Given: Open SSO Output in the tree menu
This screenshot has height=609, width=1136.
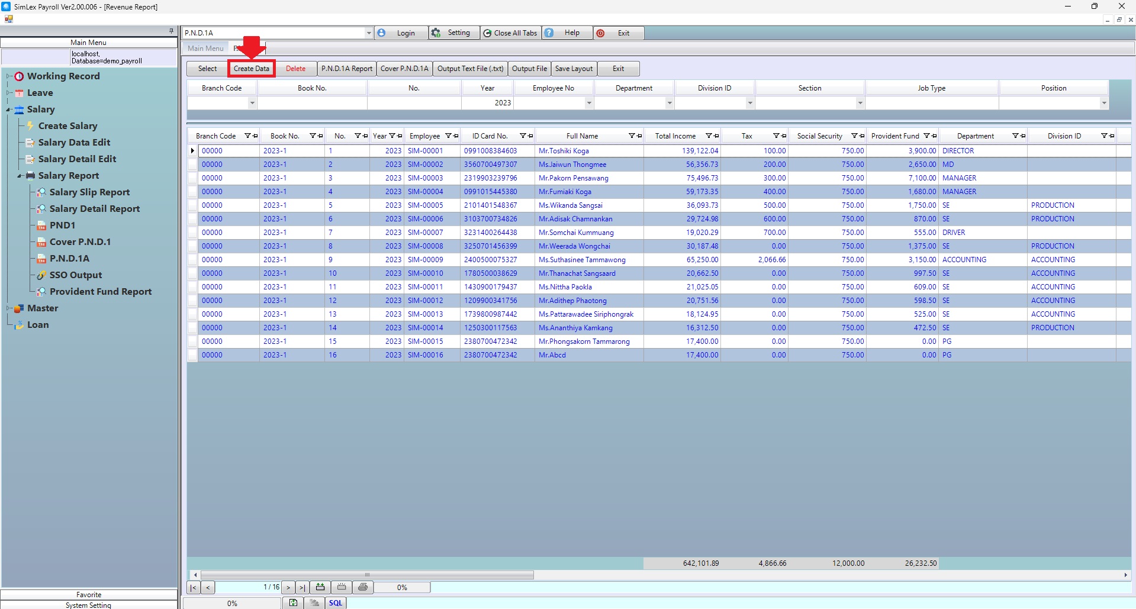Looking at the screenshot, I should [75, 275].
